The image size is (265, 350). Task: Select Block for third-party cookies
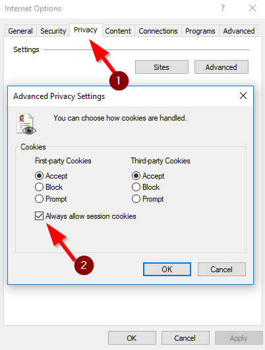coord(136,187)
